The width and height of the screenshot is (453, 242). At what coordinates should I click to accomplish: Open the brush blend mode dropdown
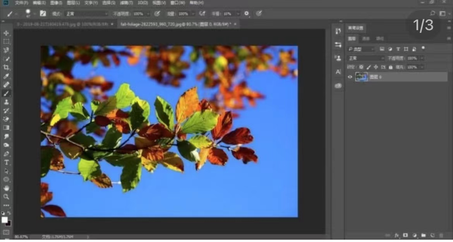tap(86, 14)
